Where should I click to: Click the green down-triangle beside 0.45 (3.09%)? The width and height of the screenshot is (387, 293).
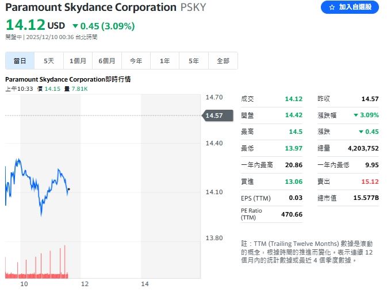point(75,26)
